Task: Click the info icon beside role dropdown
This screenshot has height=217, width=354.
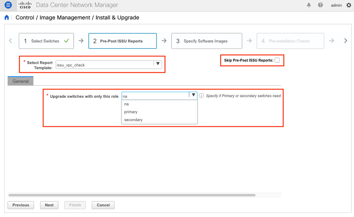Action: [x=201, y=96]
